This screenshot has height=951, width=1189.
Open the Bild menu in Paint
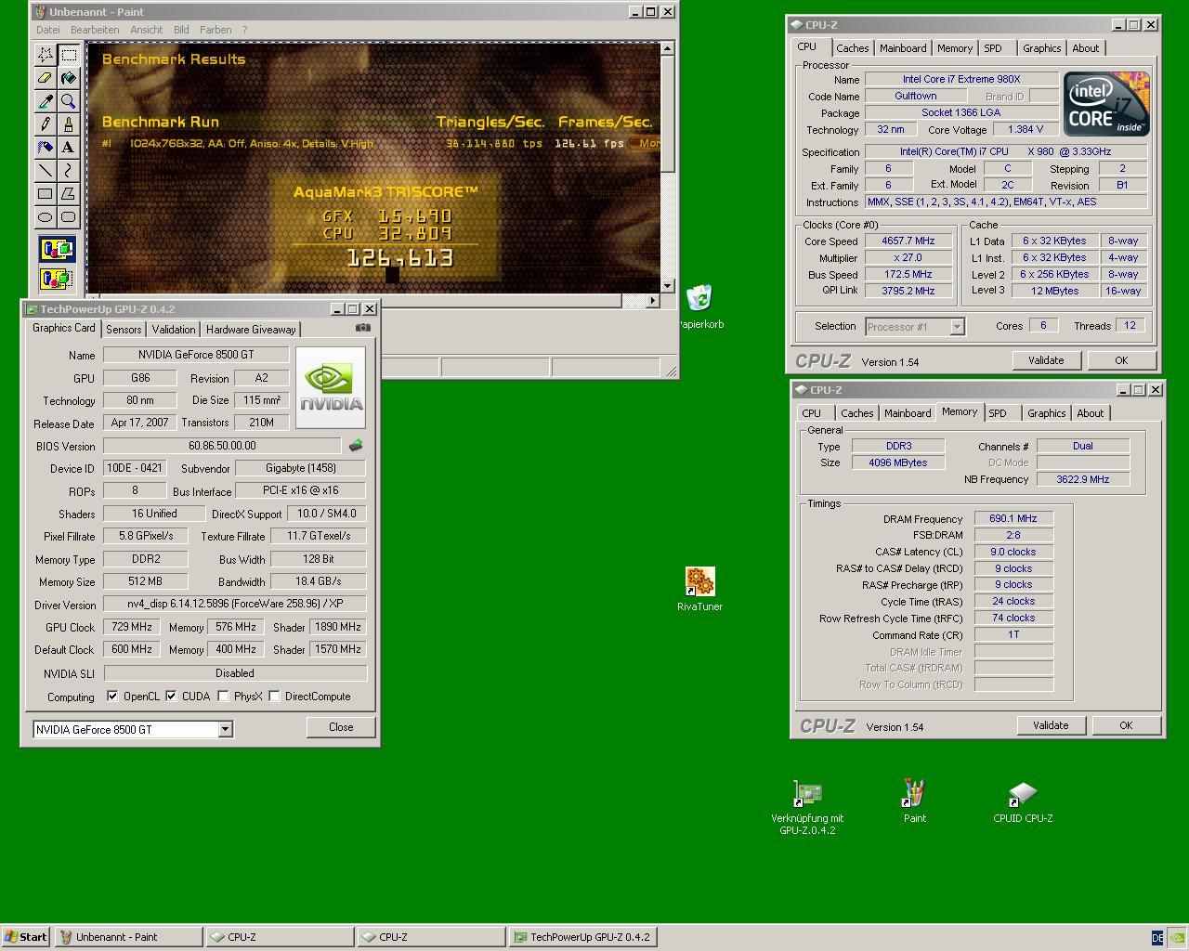(181, 30)
